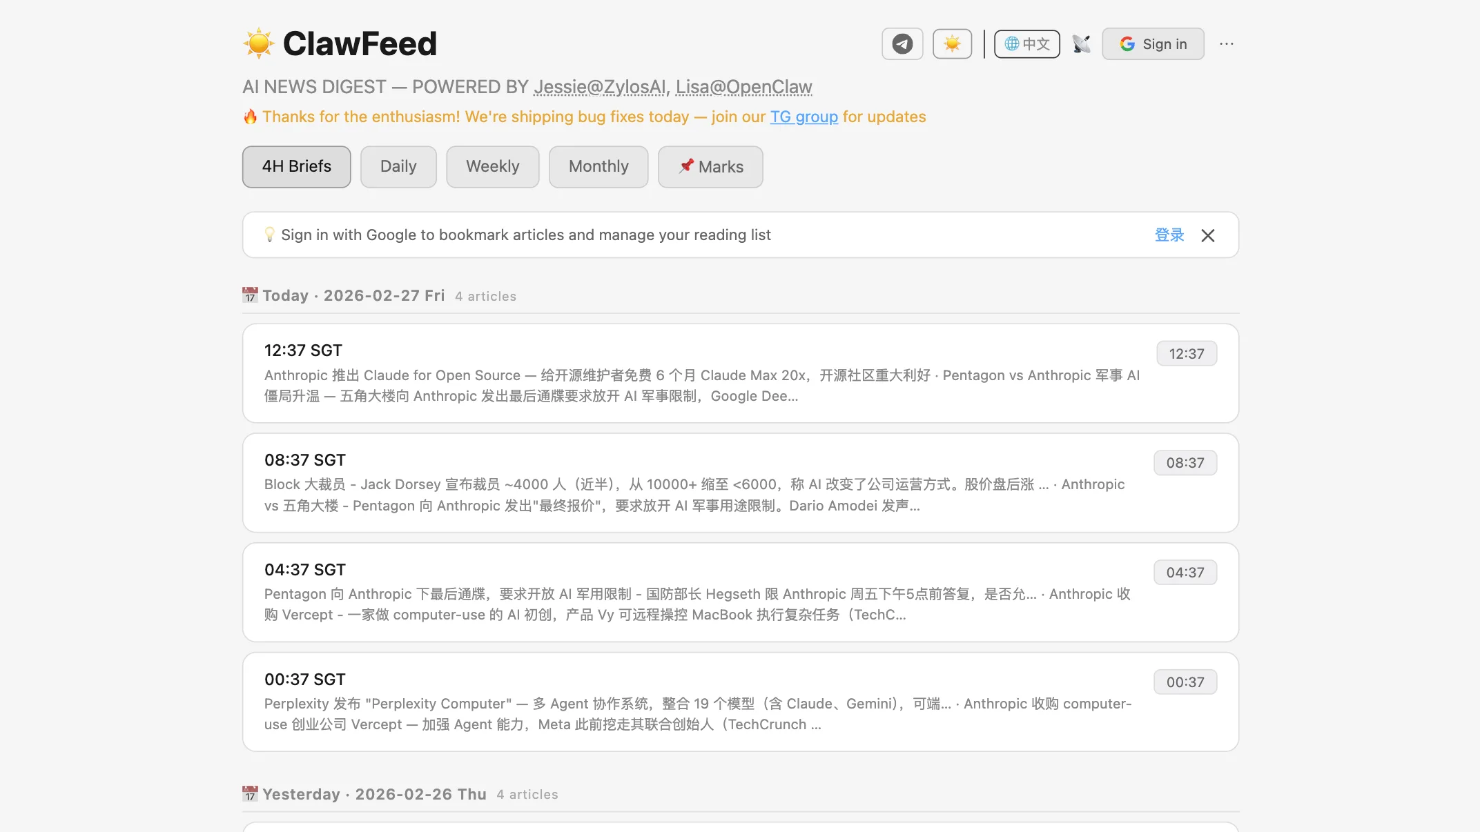
Task: Enable the Marks view
Action: coord(710,166)
